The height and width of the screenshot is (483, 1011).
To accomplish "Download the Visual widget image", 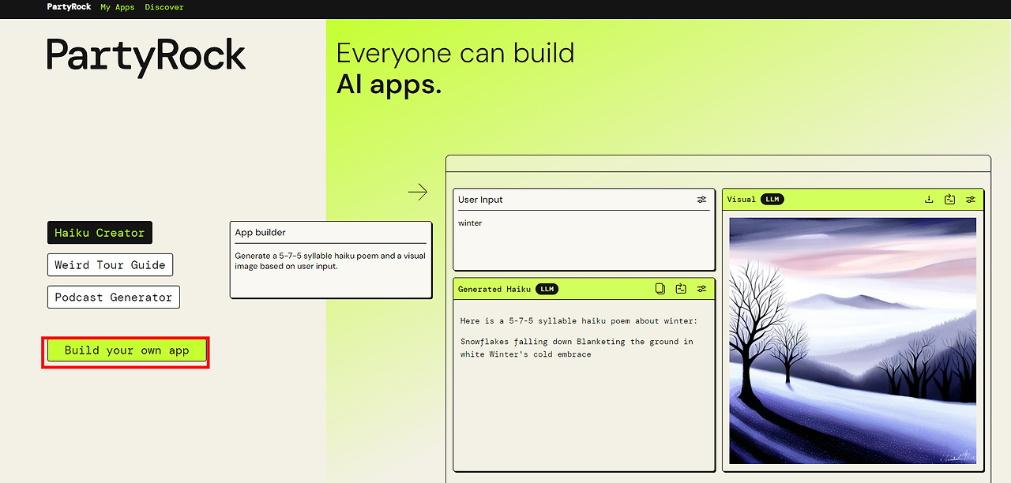I will point(929,200).
